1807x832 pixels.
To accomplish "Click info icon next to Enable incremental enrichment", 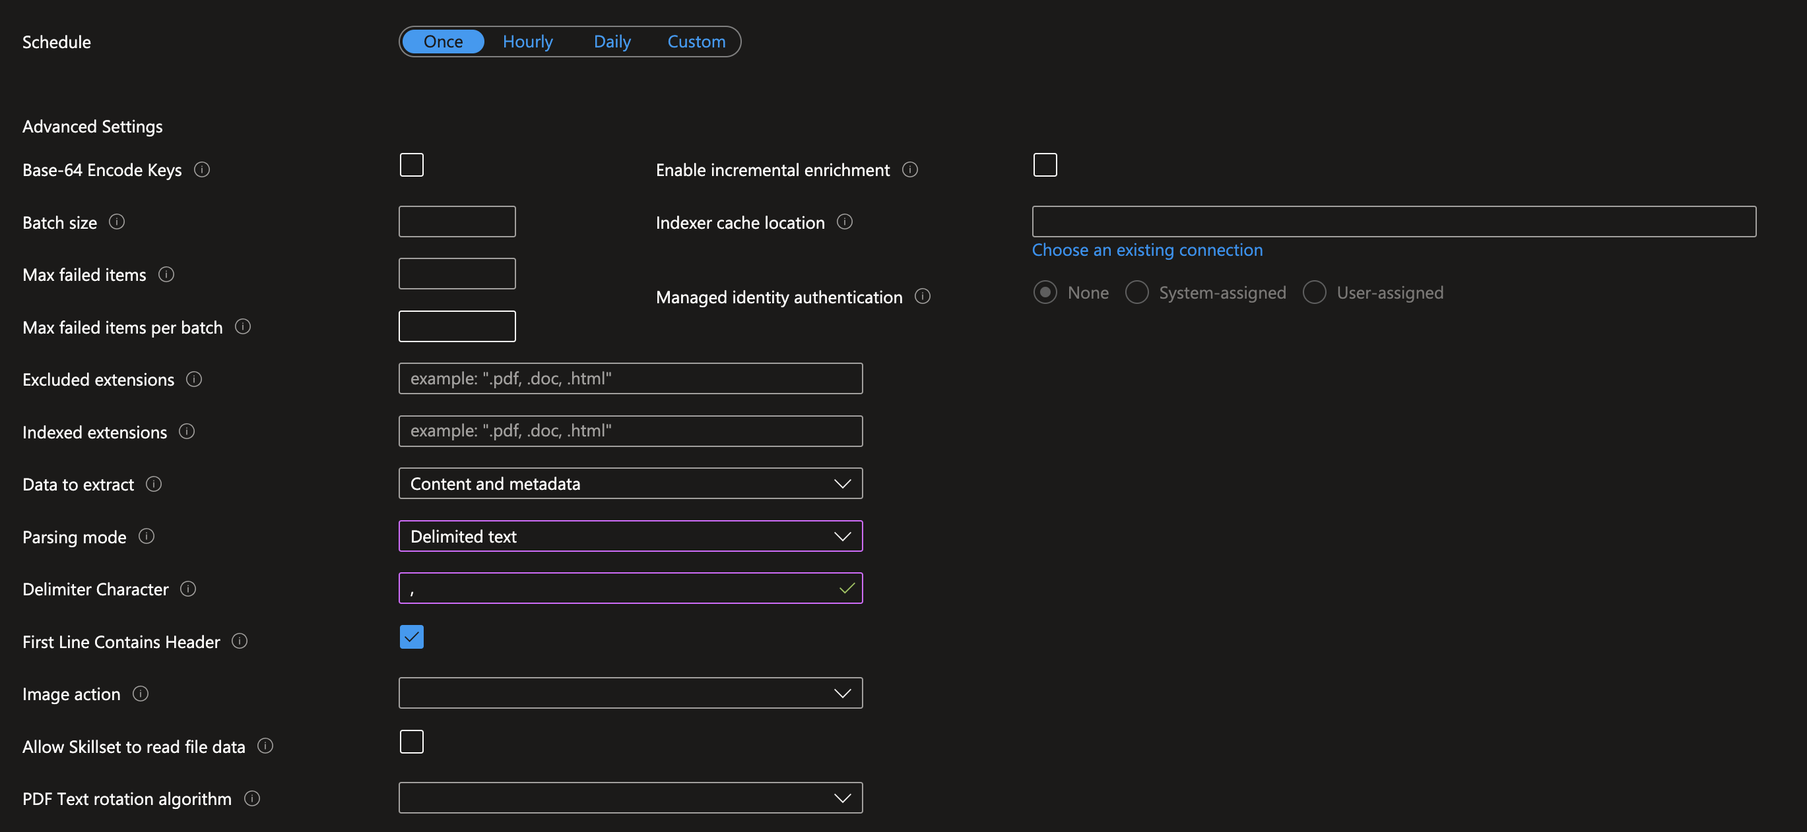I will 910,169.
